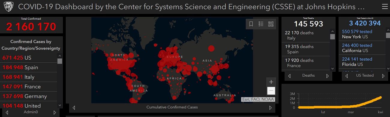Viewport: 390px width, 117px height.
Task: Select California 246 400 tested entry
Action: tap(362, 48)
